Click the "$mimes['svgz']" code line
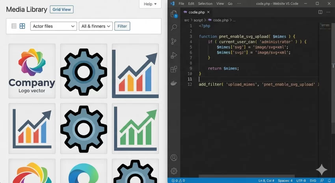 pos(253,52)
